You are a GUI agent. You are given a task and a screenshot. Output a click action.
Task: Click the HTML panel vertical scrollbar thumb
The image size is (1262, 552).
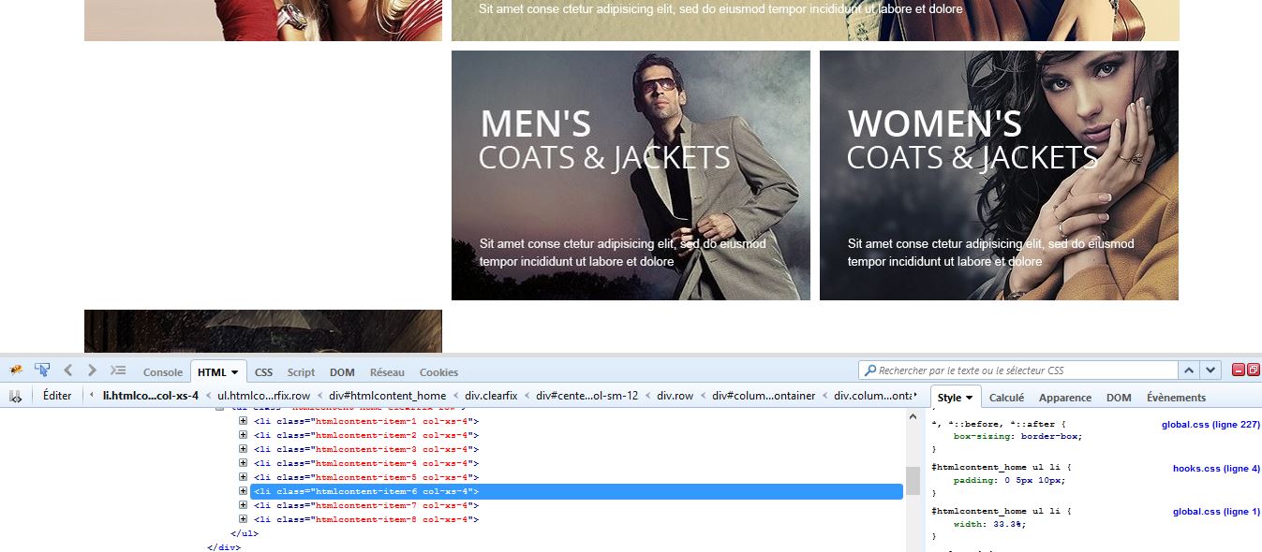[913, 480]
